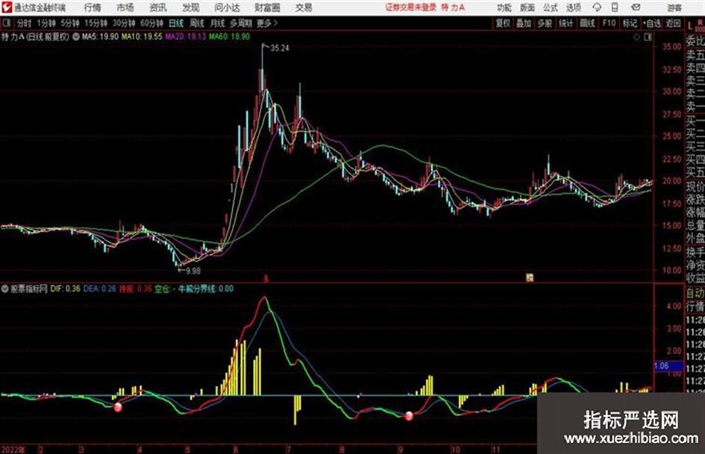
Task: Open the 交易 menu
Action: [x=304, y=7]
